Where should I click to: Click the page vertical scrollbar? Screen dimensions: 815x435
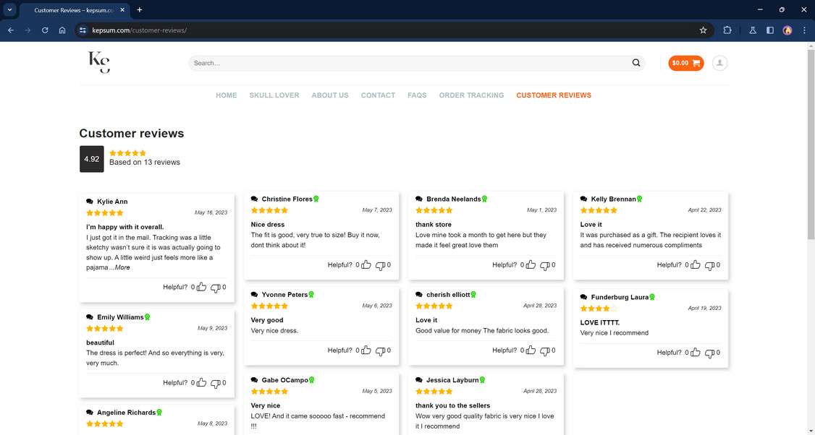[x=811, y=143]
